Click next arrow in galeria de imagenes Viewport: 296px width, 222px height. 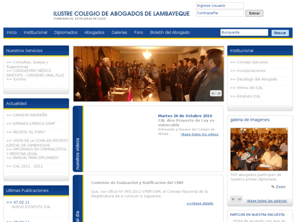(239, 199)
